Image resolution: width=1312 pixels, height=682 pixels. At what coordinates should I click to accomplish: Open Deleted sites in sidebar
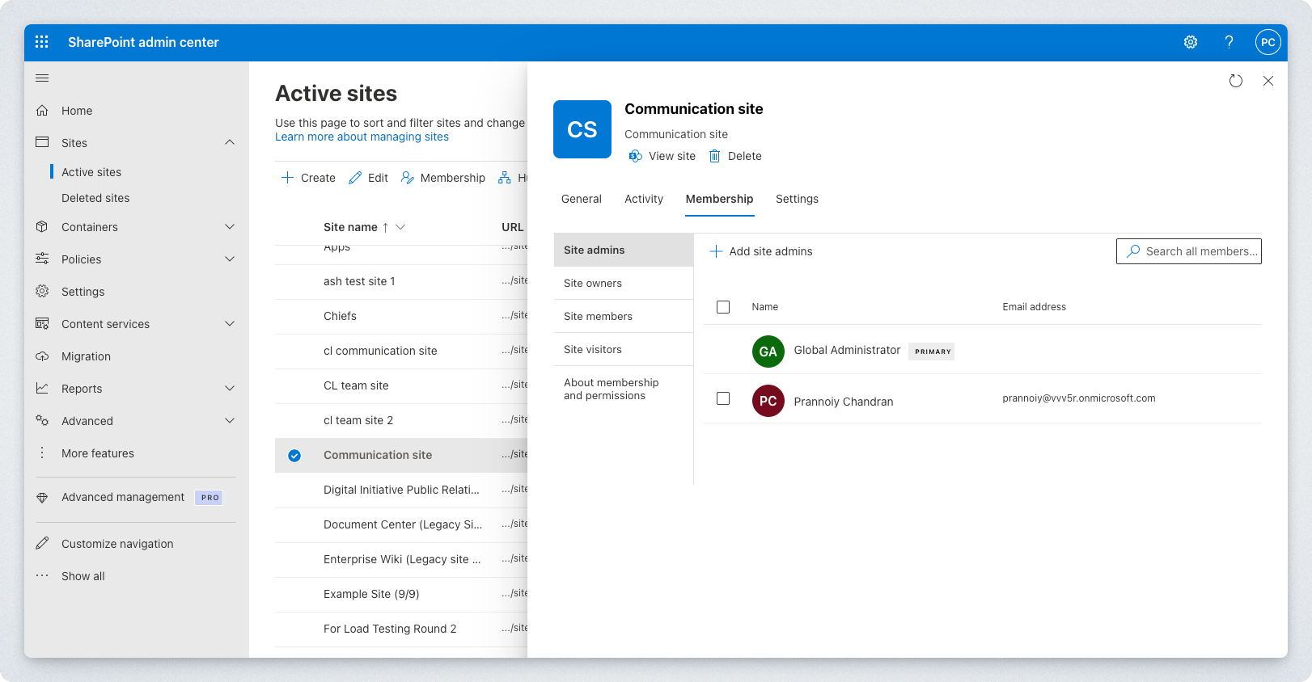95,198
